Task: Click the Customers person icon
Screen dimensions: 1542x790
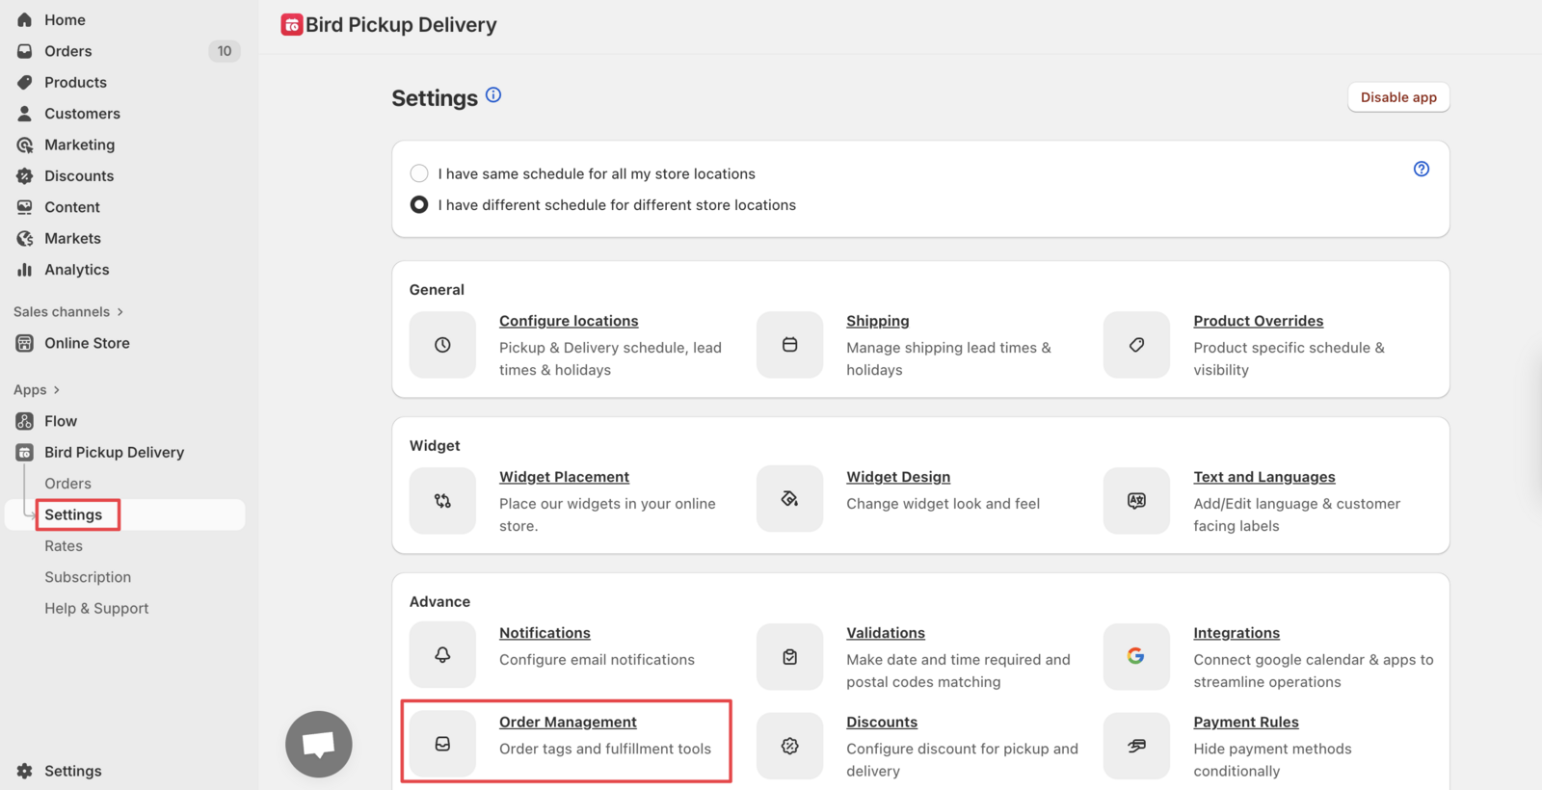Action: pos(25,114)
